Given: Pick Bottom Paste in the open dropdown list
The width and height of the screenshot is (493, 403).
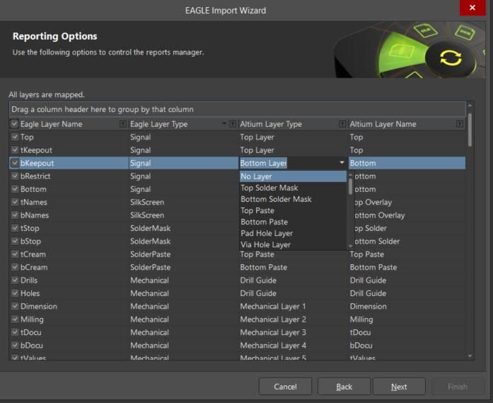Looking at the screenshot, I should point(293,222).
